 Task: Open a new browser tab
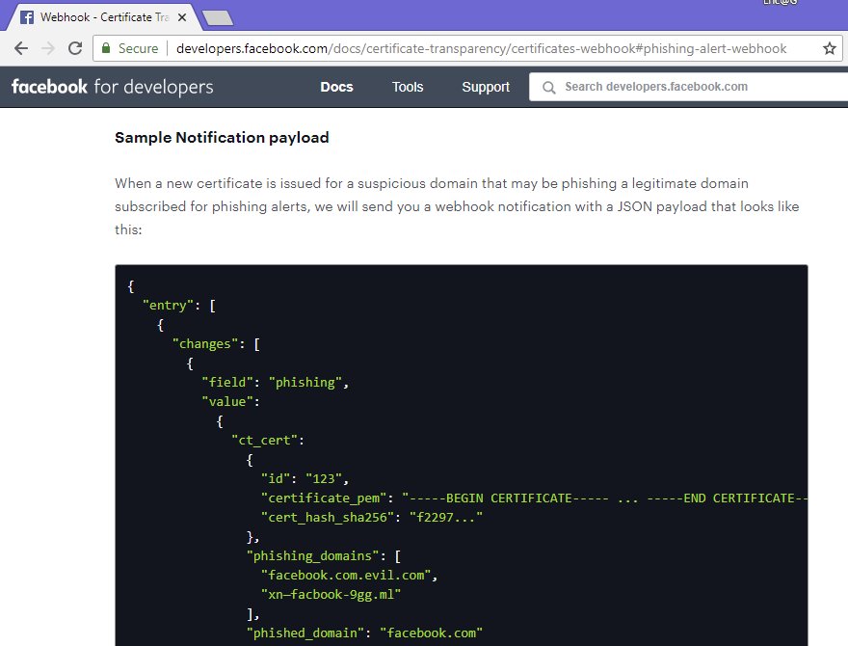click(x=218, y=18)
